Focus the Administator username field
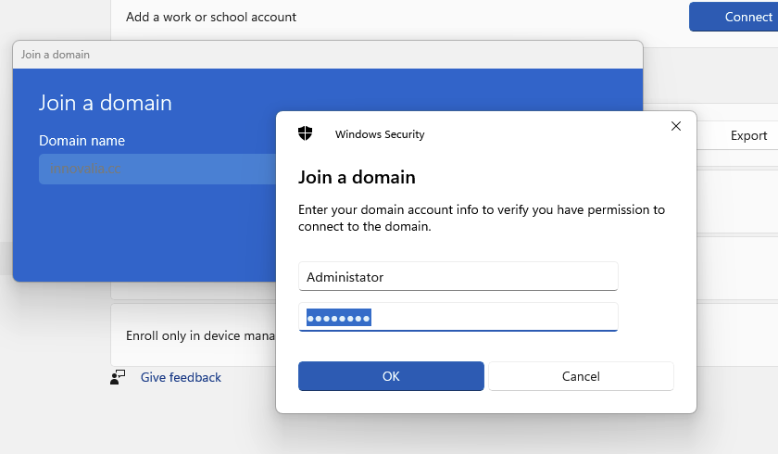The width and height of the screenshot is (778, 454). pos(458,276)
